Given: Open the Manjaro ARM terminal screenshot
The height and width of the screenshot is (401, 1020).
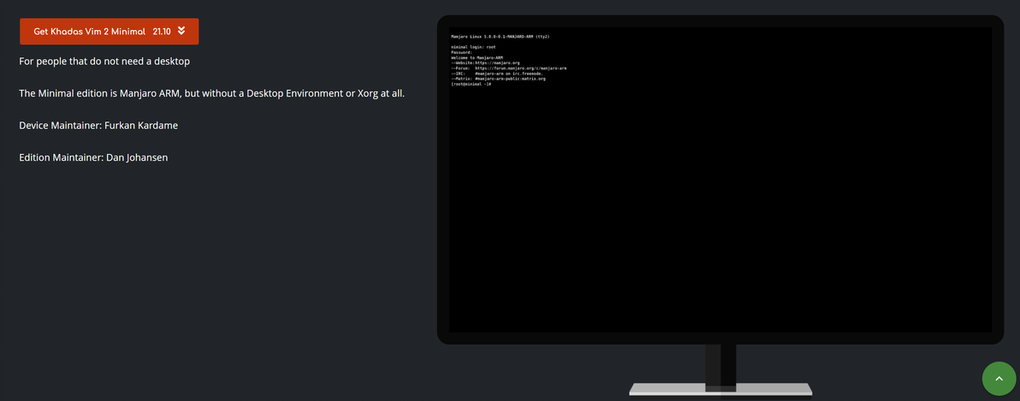Looking at the screenshot, I should click(x=721, y=180).
